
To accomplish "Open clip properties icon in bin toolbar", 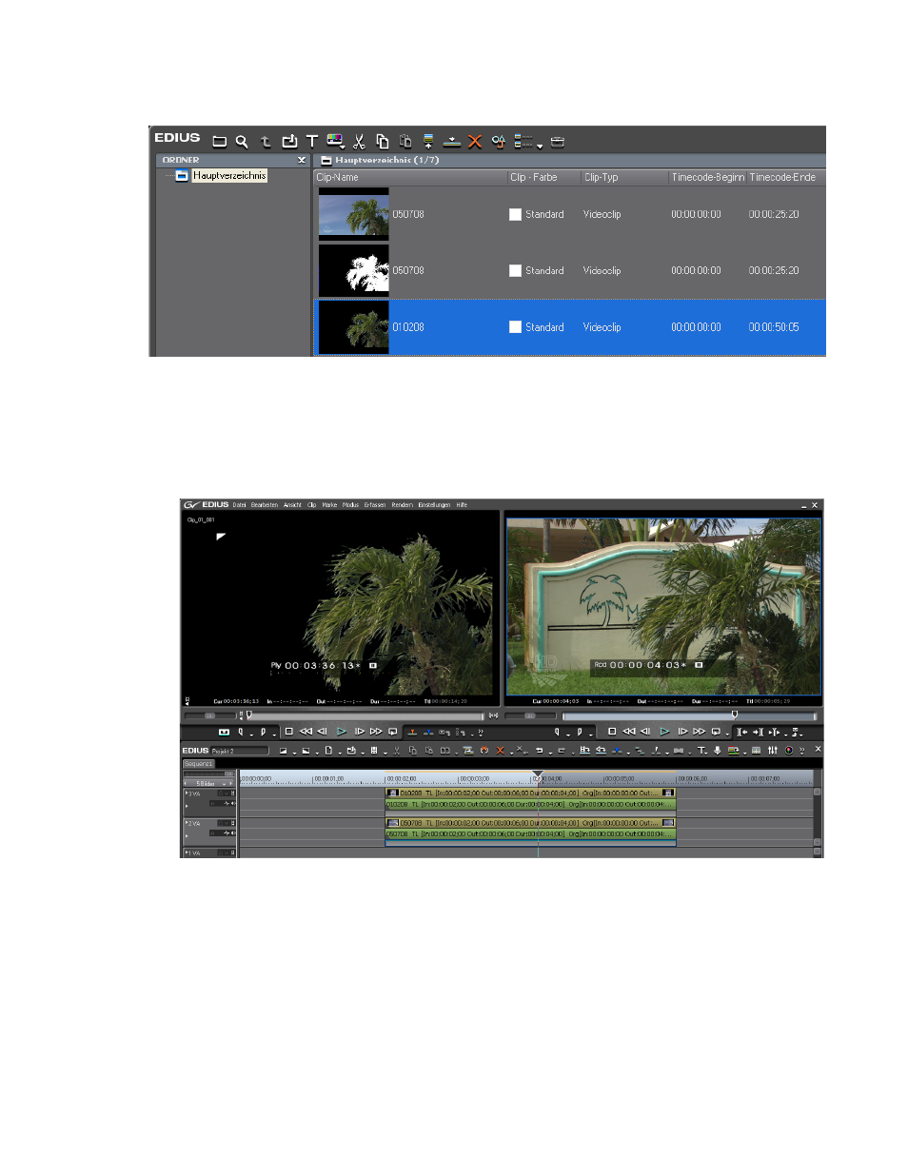I will (498, 142).
